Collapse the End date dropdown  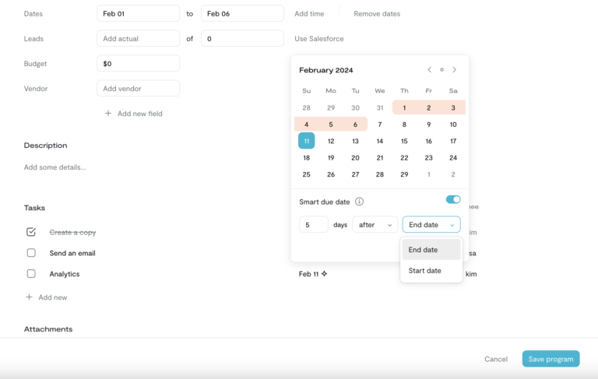(431, 225)
